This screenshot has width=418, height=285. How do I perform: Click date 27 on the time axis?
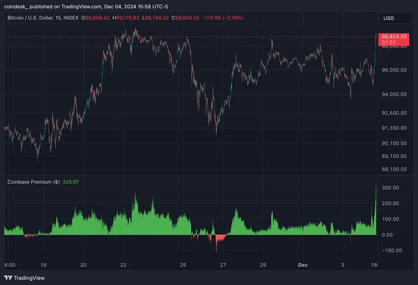[x=223, y=265]
